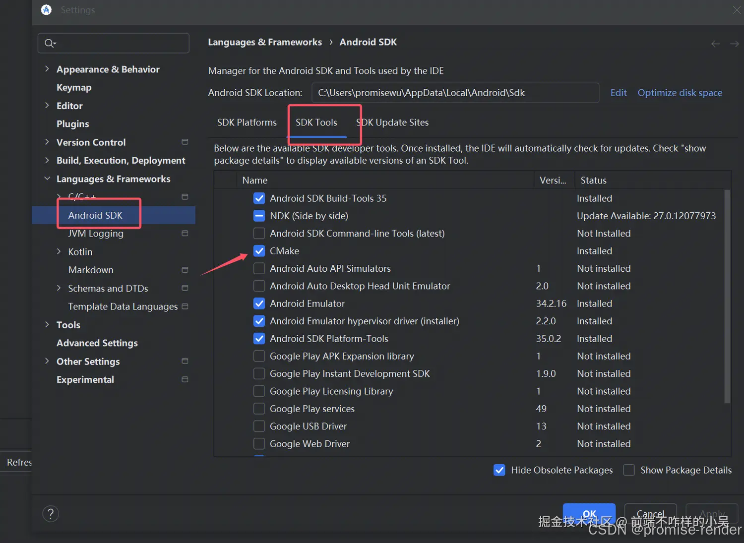Sort by the Name column header
The width and height of the screenshot is (744, 543).
[384, 180]
